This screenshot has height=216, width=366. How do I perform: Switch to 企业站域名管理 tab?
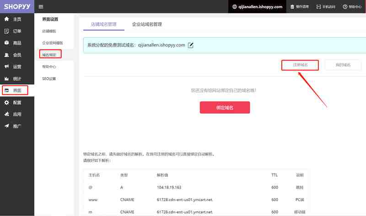[x=147, y=24]
